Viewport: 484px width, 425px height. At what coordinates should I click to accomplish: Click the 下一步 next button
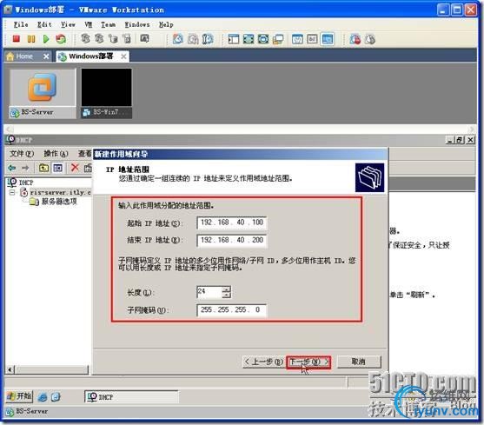pos(308,362)
